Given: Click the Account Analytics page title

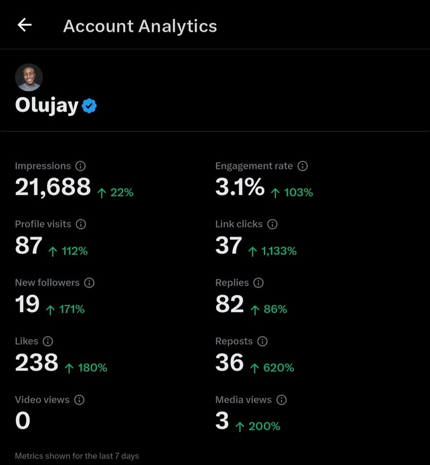Looking at the screenshot, I should tap(140, 26).
